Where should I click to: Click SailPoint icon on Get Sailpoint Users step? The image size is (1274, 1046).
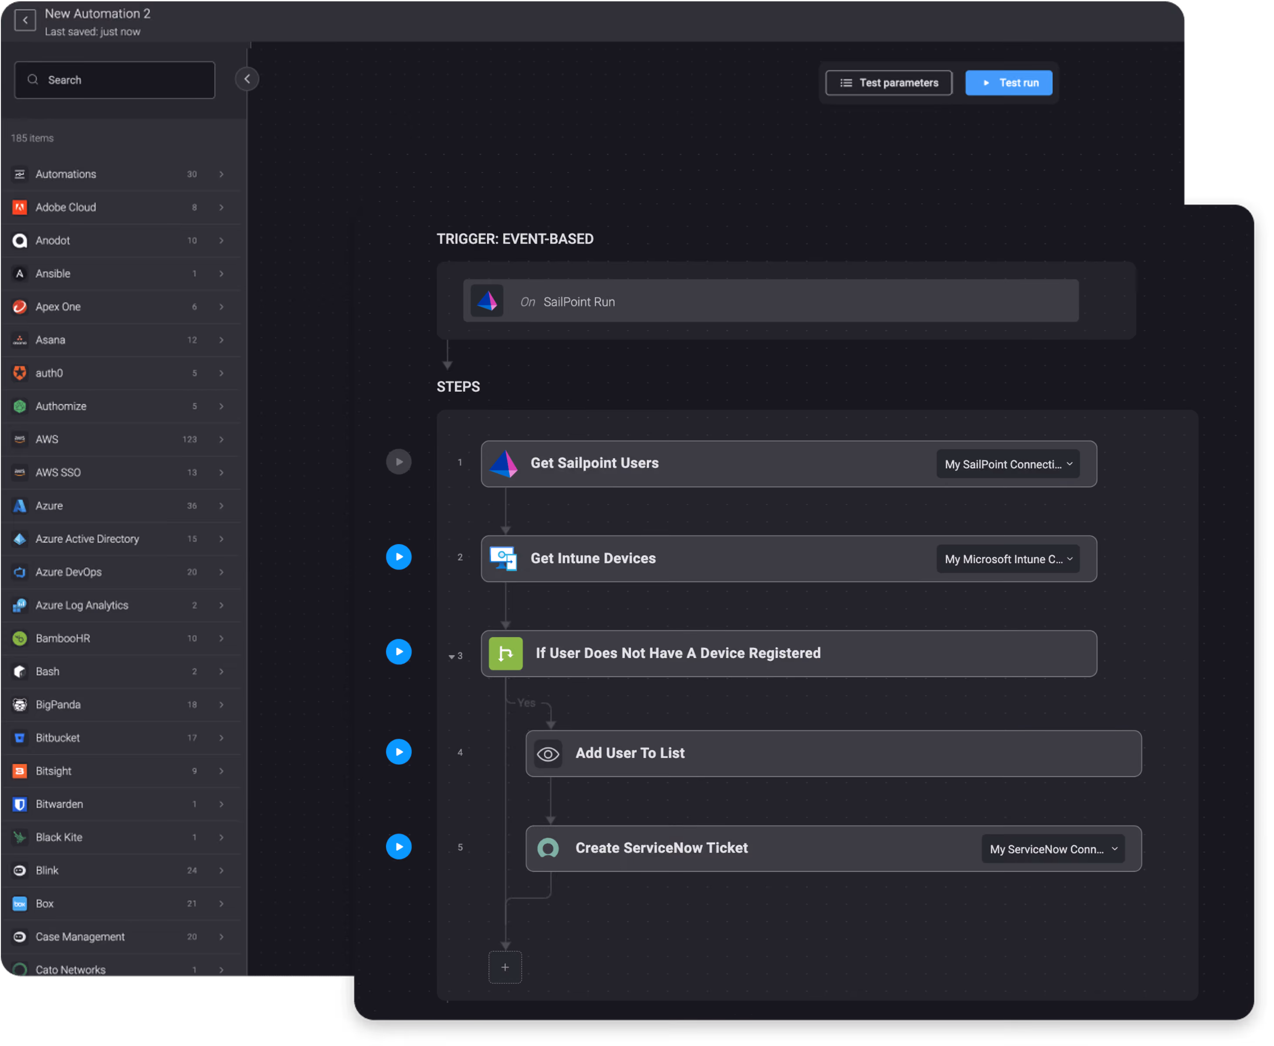point(504,464)
